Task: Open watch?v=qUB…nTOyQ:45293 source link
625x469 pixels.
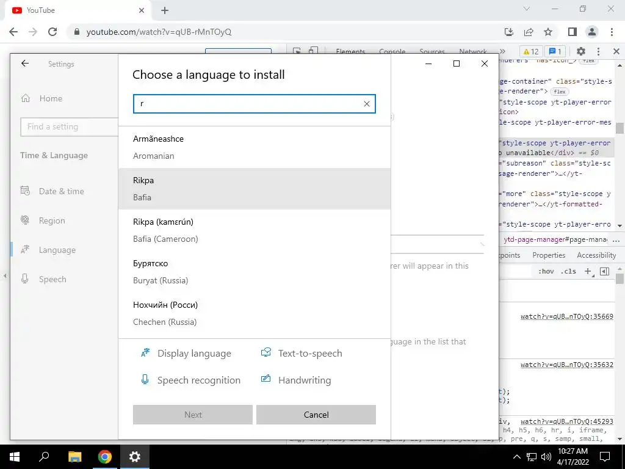Action: pyautogui.click(x=567, y=421)
